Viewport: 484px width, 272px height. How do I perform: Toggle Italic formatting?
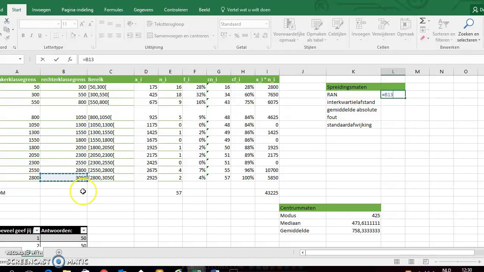tap(31, 36)
